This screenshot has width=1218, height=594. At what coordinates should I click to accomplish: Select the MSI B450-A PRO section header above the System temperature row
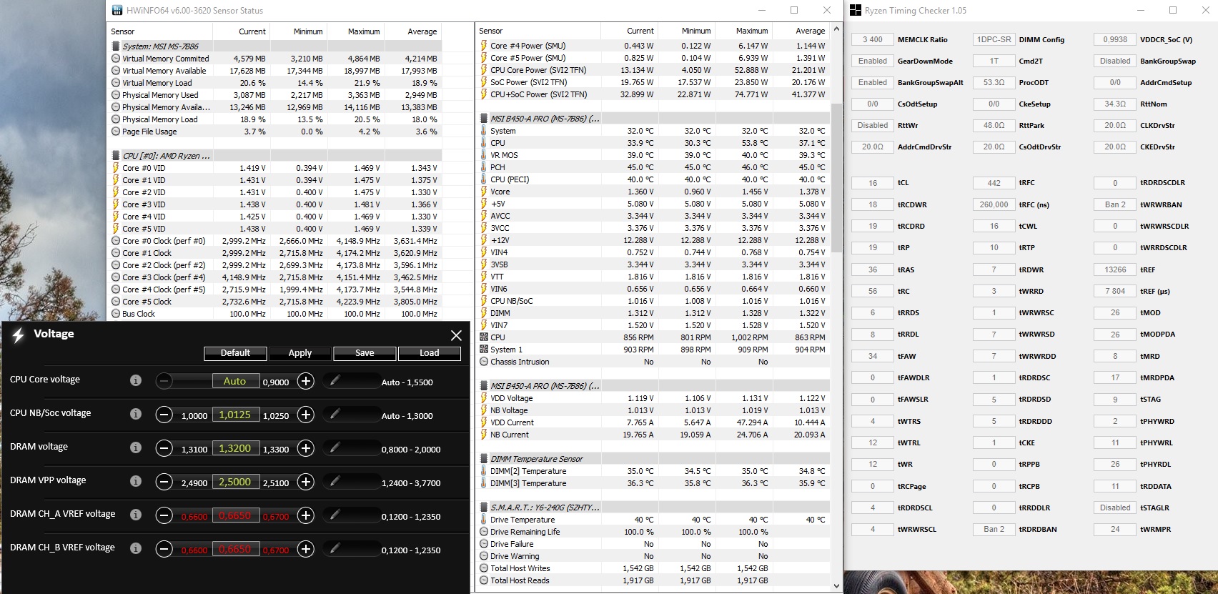[x=654, y=119]
